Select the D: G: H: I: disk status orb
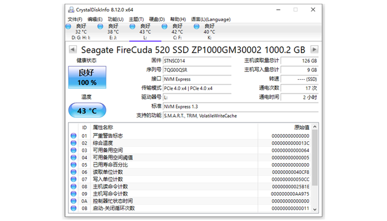Image resolution: width=387 pixels, height=221 pixels. [68, 27]
